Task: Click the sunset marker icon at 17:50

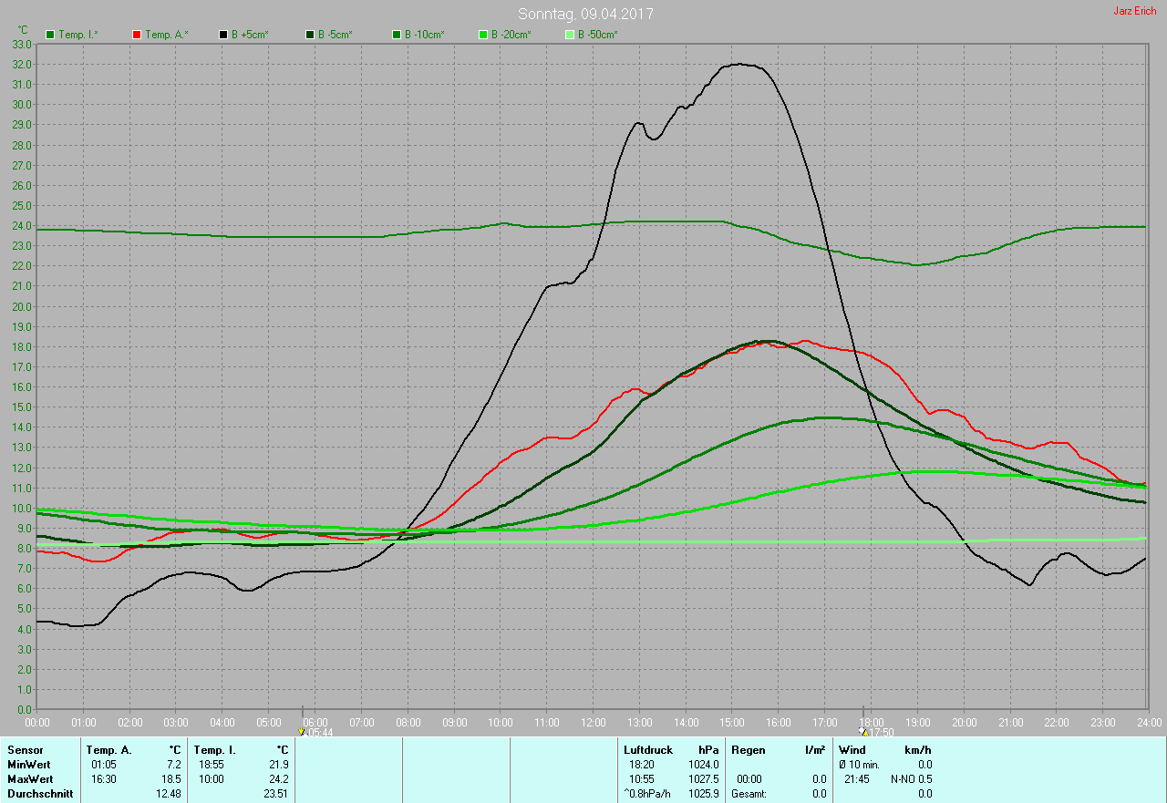Action: coord(862,731)
